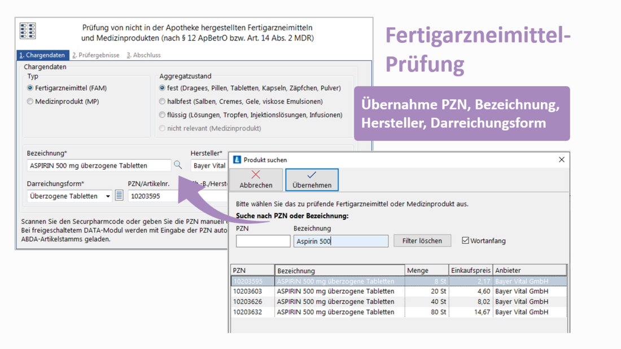Image resolution: width=621 pixels, height=349 pixels.
Task: Click the magnifier search icon beside Bezeichnung
Action: (178, 165)
